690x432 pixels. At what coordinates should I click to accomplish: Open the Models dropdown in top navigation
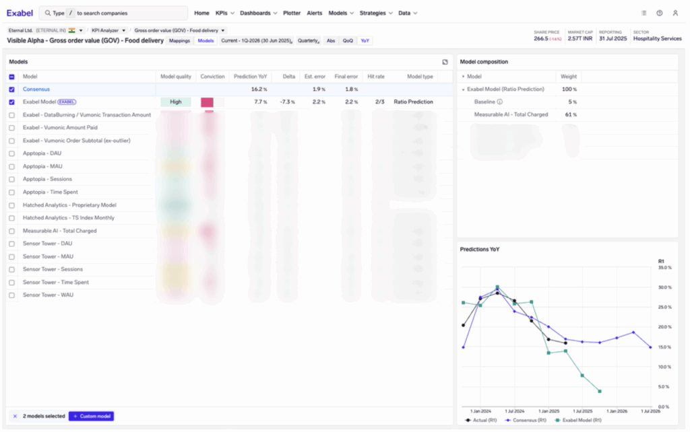click(340, 13)
